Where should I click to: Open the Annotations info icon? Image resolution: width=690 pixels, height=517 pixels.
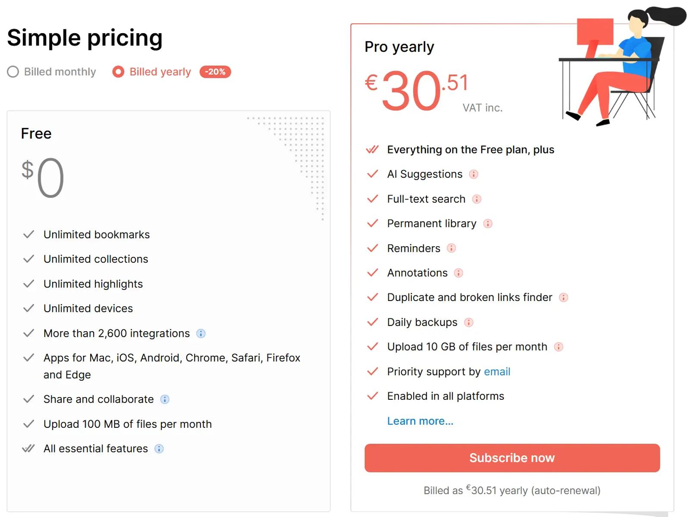click(458, 273)
